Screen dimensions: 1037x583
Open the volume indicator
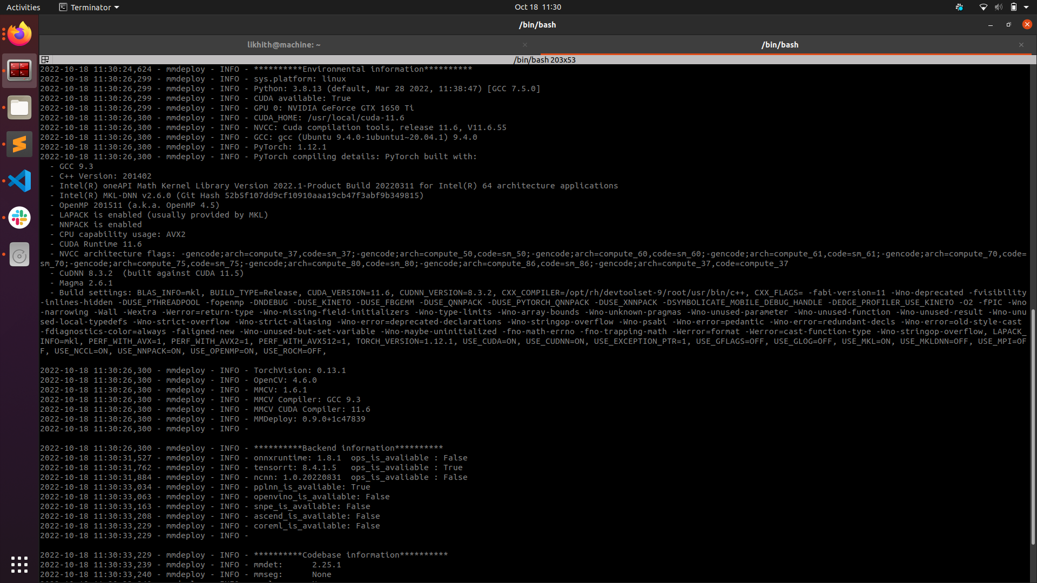pos(998,7)
